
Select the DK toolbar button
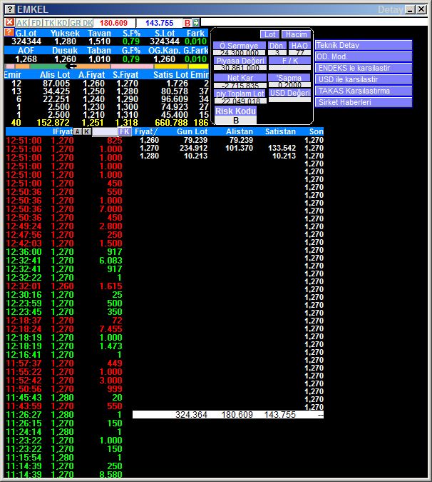[88, 23]
